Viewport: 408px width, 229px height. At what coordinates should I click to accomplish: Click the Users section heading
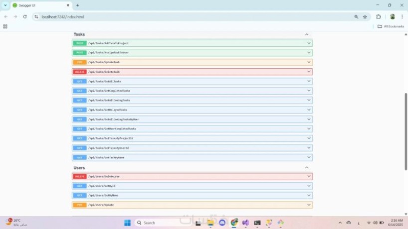(x=79, y=168)
